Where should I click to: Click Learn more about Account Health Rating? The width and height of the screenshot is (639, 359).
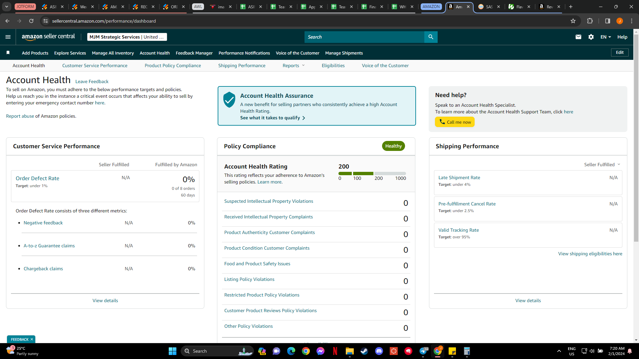[269, 182]
